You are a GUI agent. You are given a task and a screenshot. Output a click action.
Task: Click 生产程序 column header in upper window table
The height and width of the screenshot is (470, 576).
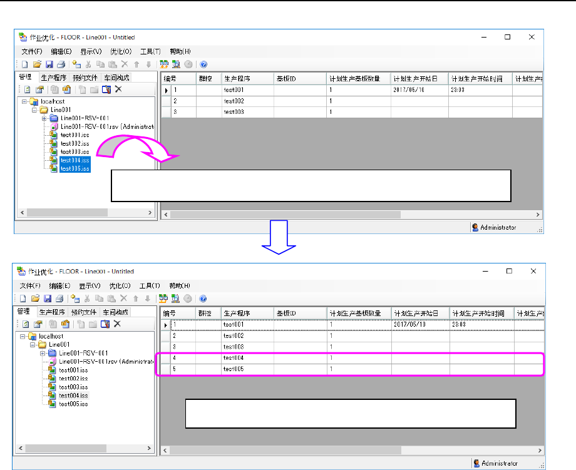[247, 79]
